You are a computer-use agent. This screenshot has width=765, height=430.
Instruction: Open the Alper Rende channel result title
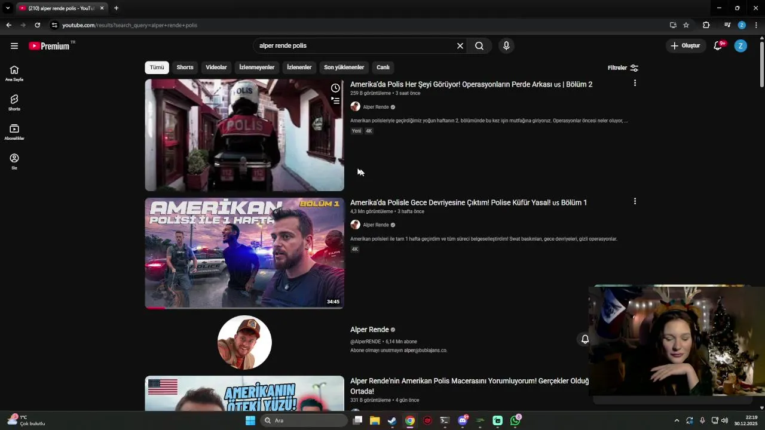tap(369, 330)
